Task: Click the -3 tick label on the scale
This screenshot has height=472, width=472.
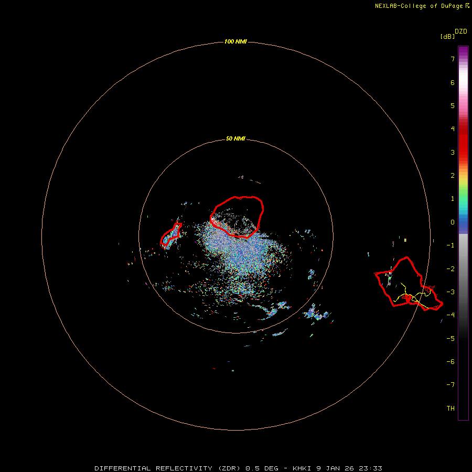Action: 450,292
